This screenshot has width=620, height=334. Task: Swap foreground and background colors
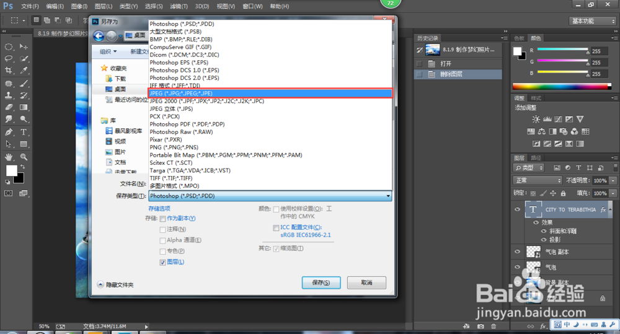point(22,167)
